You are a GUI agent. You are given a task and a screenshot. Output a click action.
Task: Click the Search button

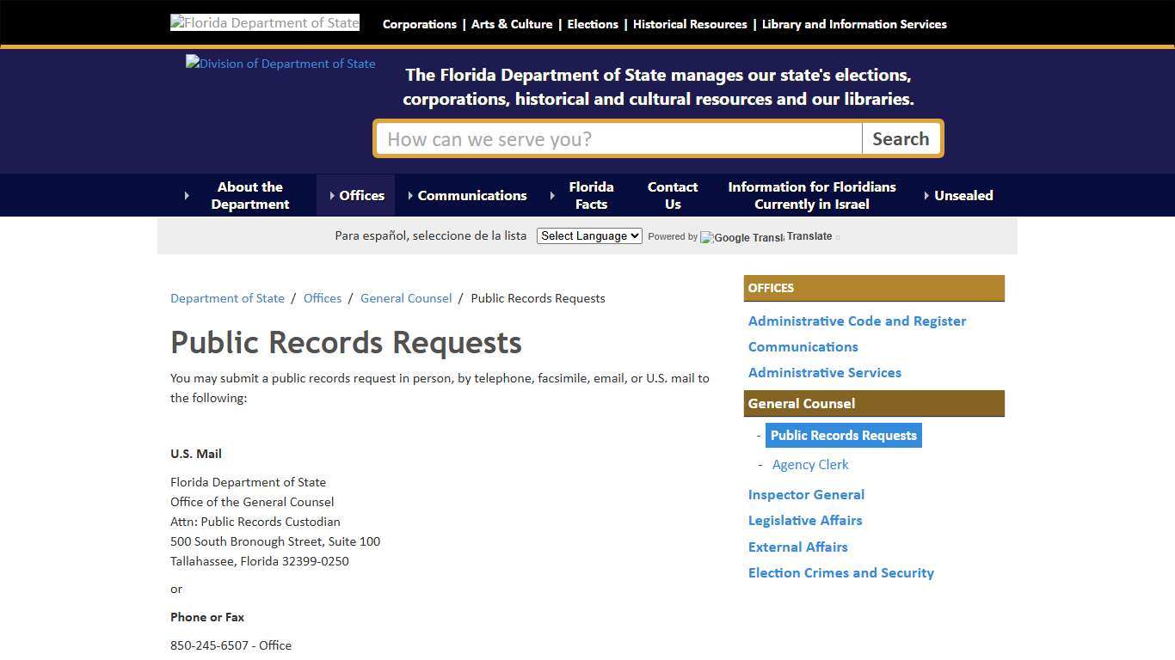pos(901,138)
